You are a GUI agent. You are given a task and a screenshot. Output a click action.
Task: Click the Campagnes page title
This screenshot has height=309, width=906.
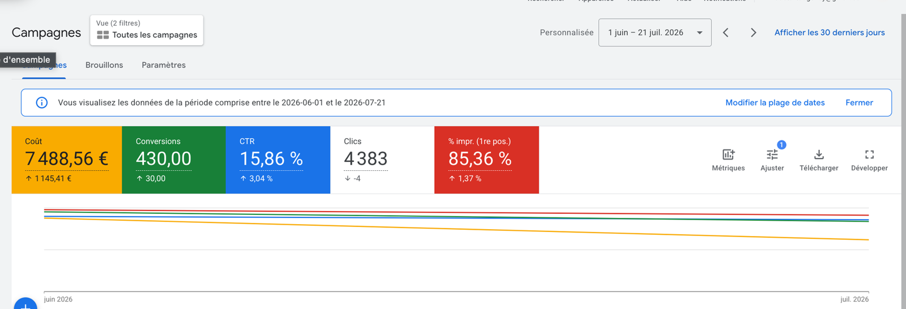[46, 33]
